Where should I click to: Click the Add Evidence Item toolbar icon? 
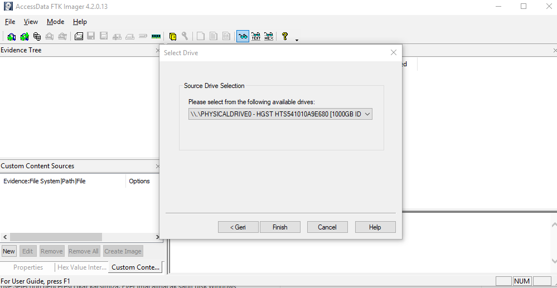11,36
